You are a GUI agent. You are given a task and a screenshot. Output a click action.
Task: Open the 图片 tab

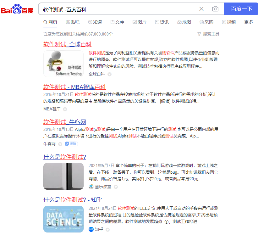tap(140, 22)
